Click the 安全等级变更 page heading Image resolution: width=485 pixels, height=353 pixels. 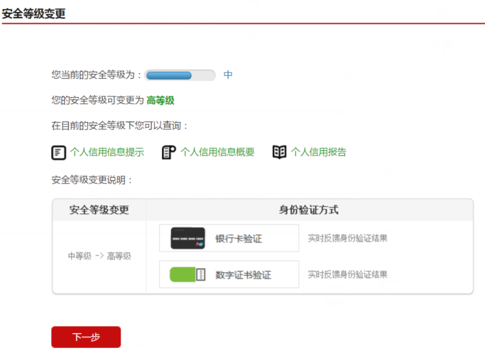click(33, 13)
